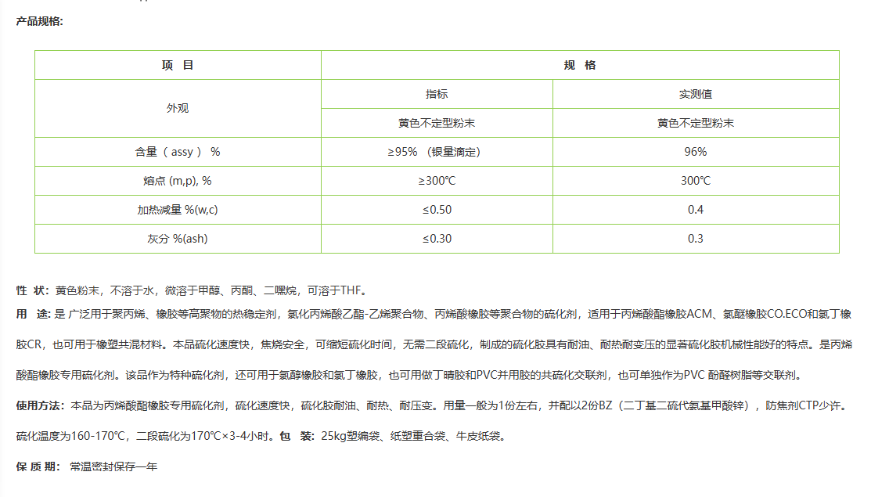Select the 0.4 measured value cell
The image size is (871, 497).
[696, 209]
